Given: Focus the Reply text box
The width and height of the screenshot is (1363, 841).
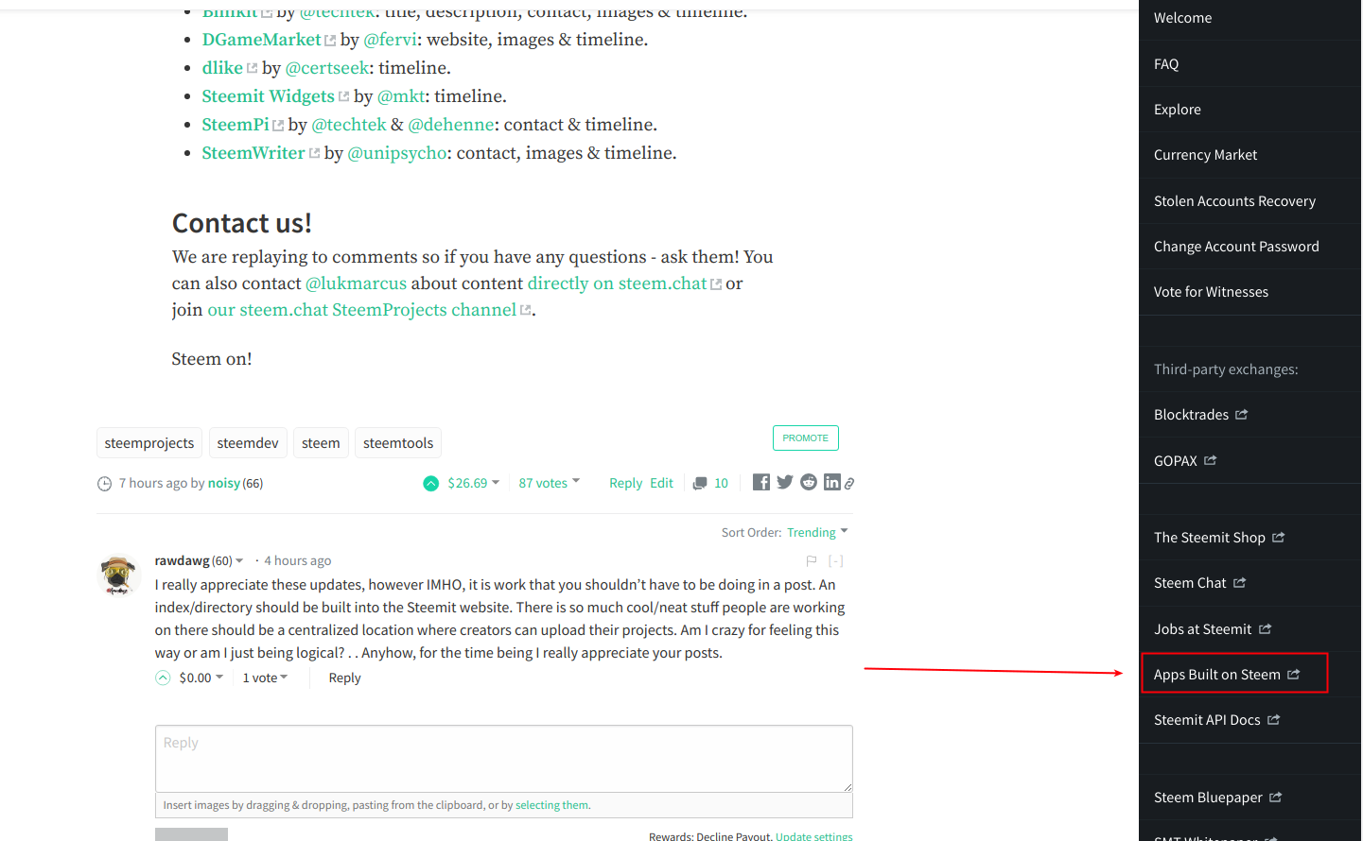Looking at the screenshot, I should pyautogui.click(x=504, y=759).
